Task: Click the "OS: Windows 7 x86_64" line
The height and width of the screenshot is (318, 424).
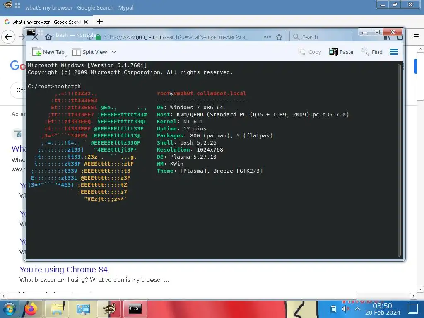Action: pos(190,107)
